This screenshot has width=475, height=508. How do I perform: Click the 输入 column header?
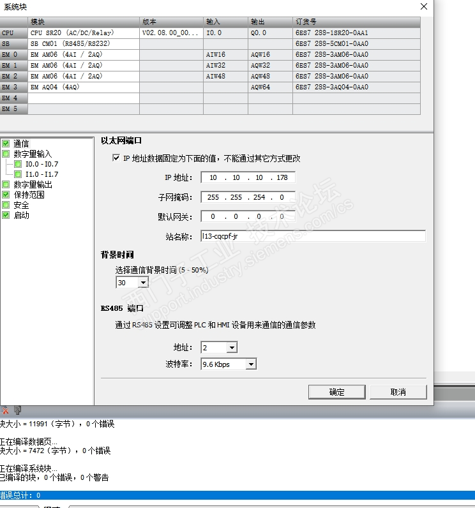point(225,22)
